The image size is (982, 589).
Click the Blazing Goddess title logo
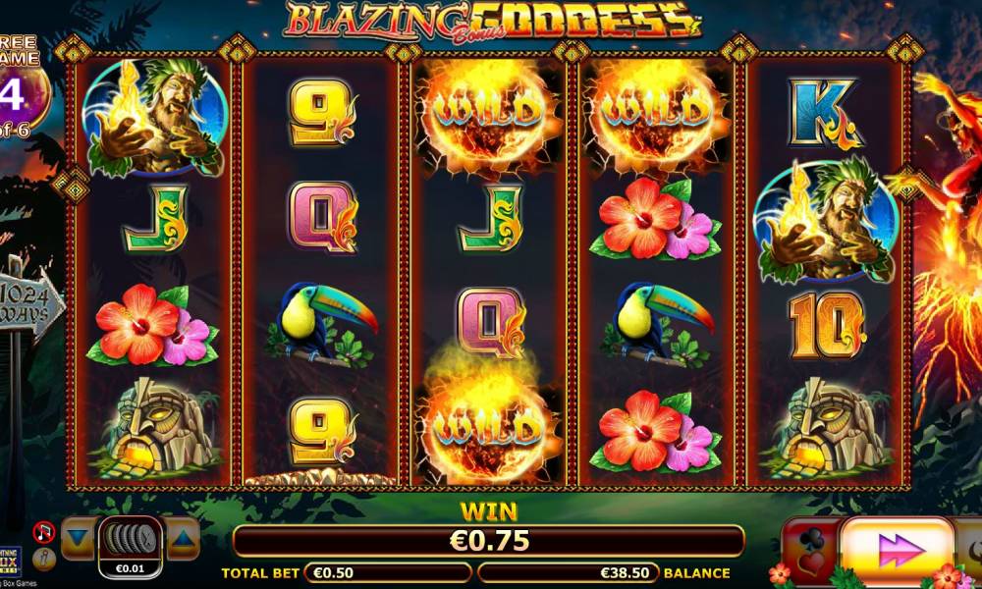491,23
